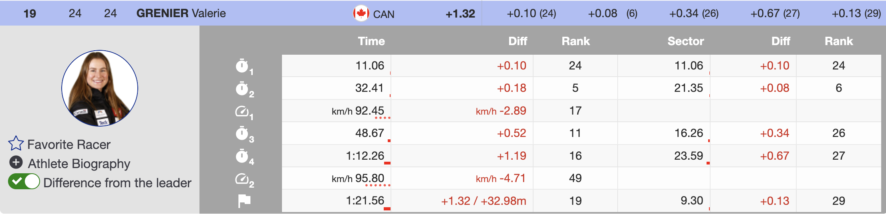Click the second intermediate stopwatch icon

pyautogui.click(x=242, y=89)
